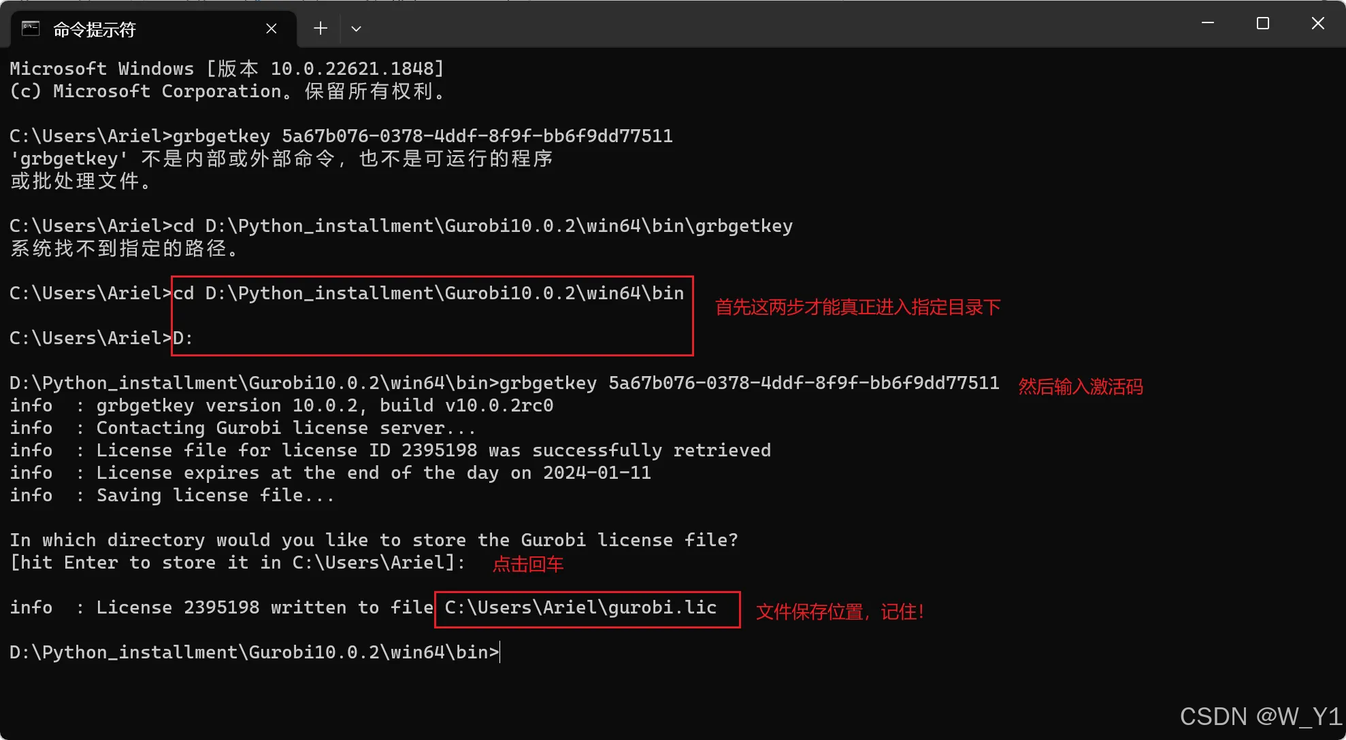This screenshot has height=740, width=1346.
Task: Click the CSDN @W_Y1 watermark
Action: tap(1260, 716)
